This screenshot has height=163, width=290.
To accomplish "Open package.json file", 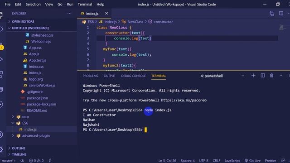I will 37,98.
